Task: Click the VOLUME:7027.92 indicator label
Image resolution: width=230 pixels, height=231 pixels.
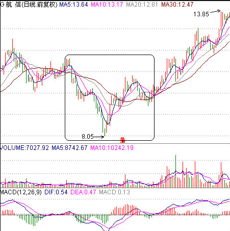Action: 24,147
